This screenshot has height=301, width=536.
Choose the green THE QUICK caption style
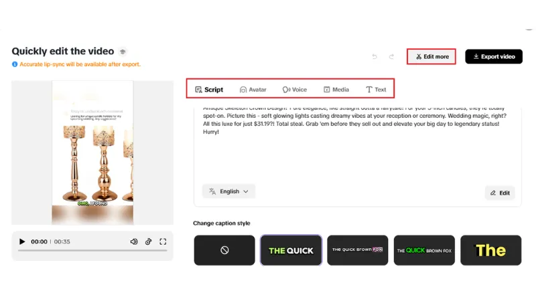tap(291, 250)
